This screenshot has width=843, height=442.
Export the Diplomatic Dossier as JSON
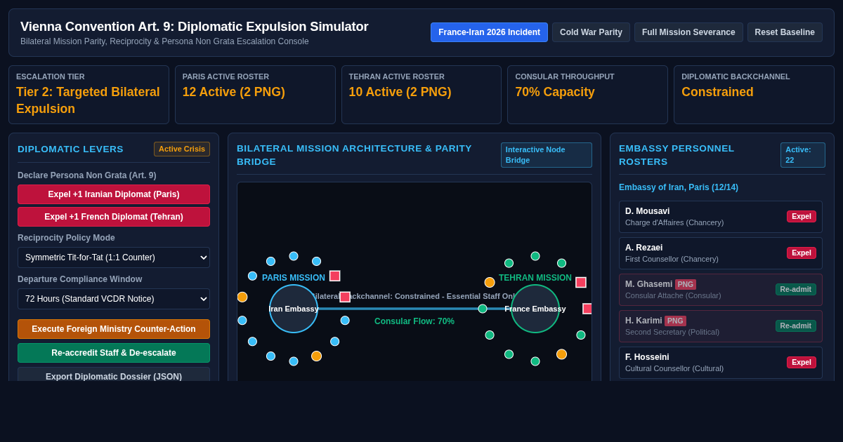click(114, 375)
